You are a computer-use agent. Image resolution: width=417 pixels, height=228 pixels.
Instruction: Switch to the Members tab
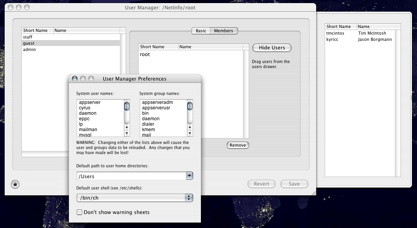pyautogui.click(x=223, y=31)
